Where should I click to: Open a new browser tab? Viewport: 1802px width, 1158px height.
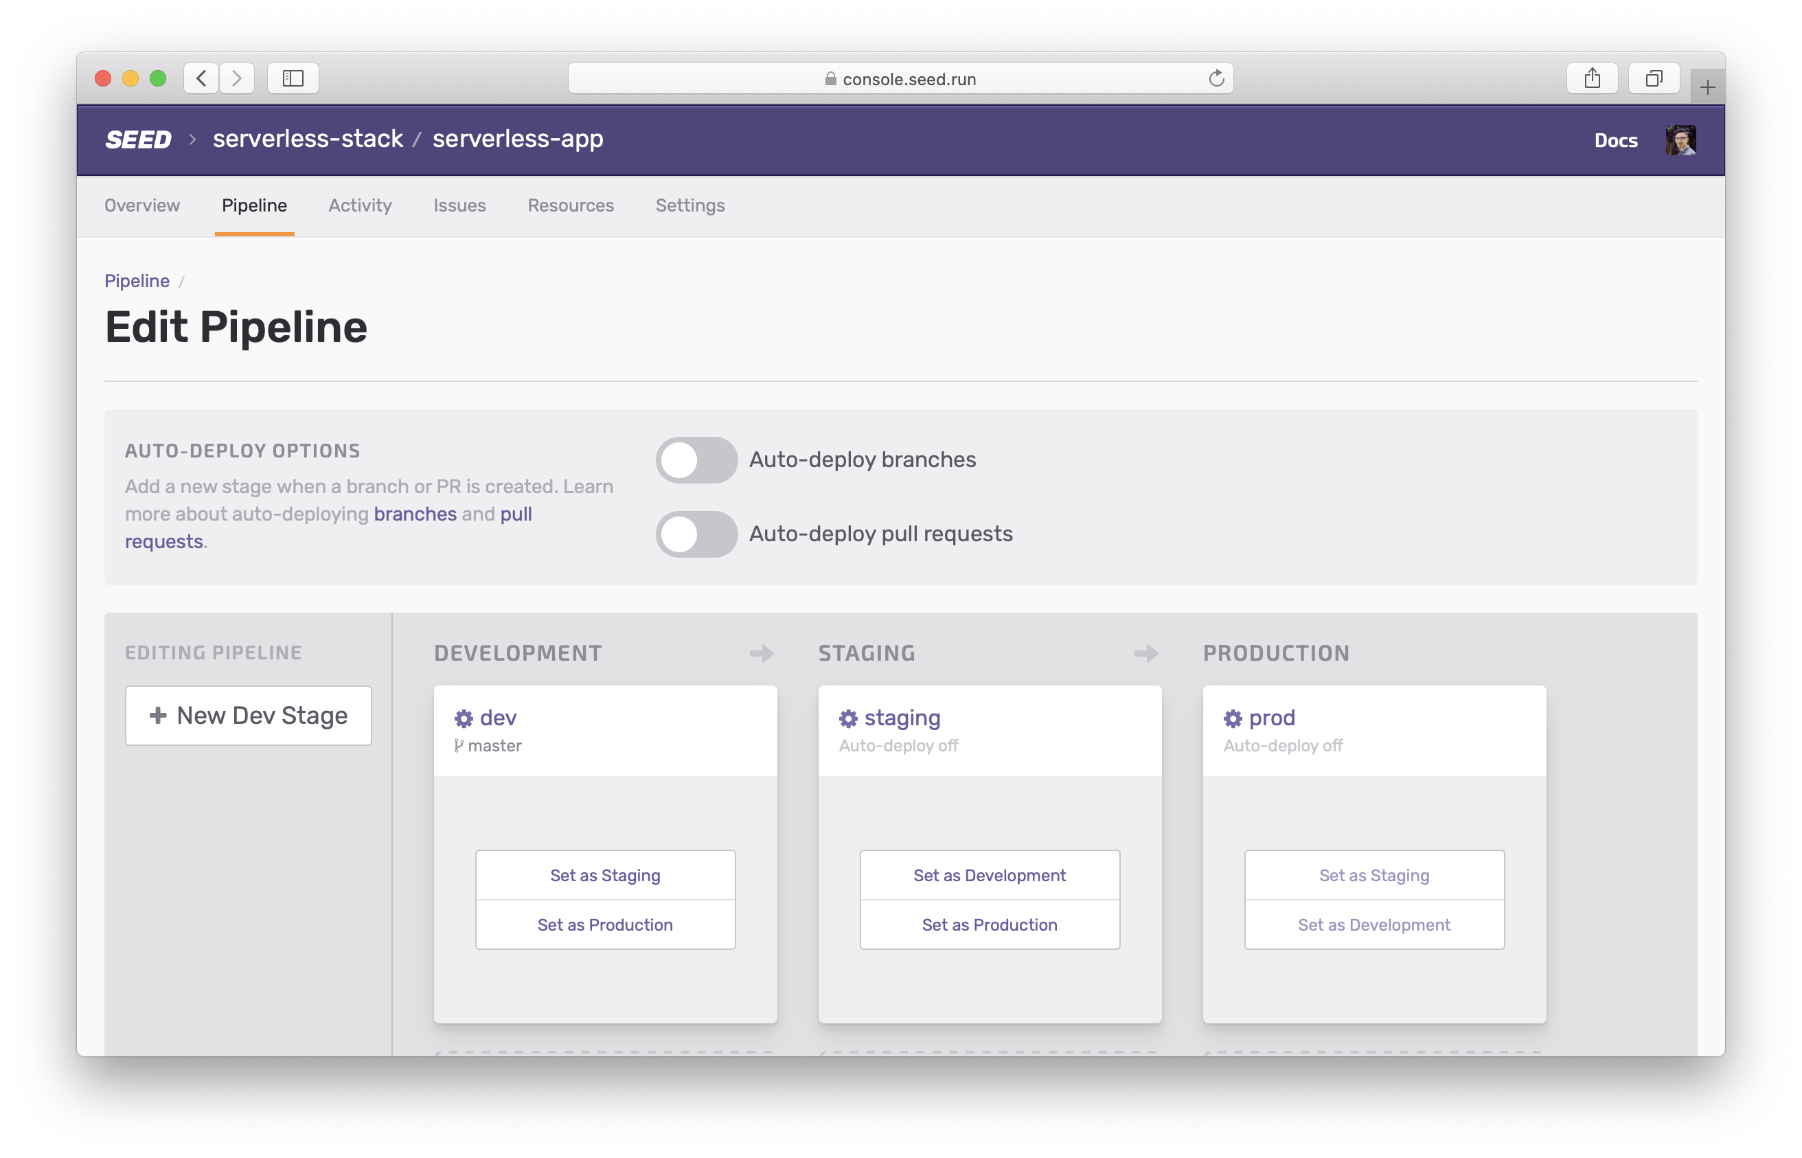[1707, 87]
